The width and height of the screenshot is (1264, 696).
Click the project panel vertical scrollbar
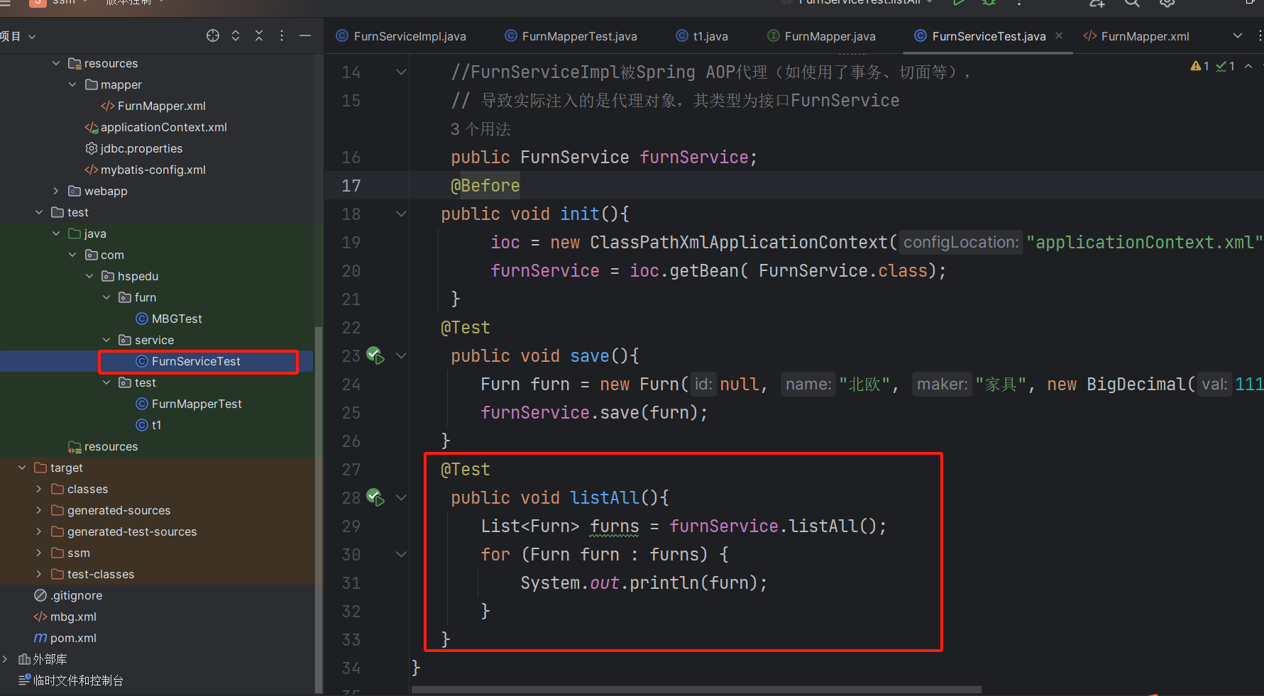pos(319,509)
